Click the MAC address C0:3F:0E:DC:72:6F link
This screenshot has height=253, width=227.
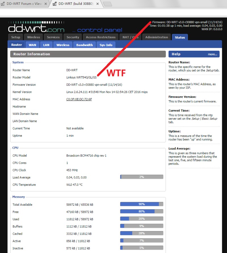tap(79, 99)
